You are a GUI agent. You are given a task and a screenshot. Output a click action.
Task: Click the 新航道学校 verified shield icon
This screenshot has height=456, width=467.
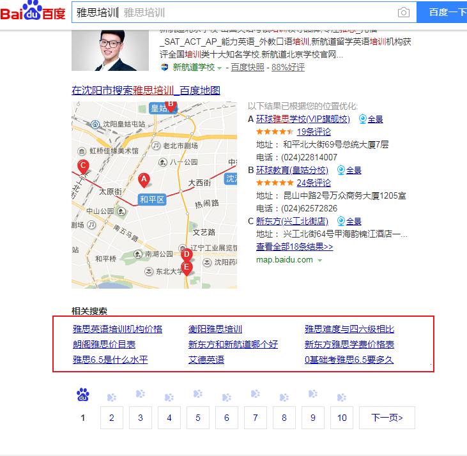tap(164, 68)
